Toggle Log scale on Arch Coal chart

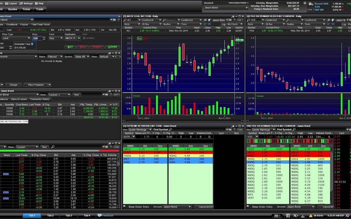[x=223, y=24]
